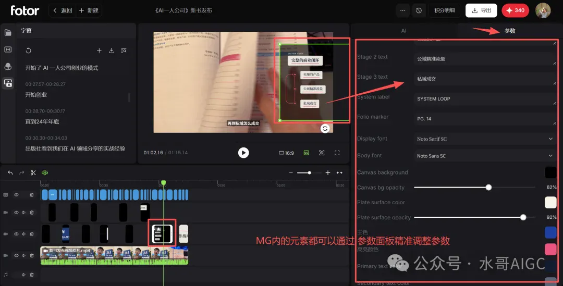The image size is (563, 286).
Task: Open the user avatar profile menu
Action: (543, 10)
